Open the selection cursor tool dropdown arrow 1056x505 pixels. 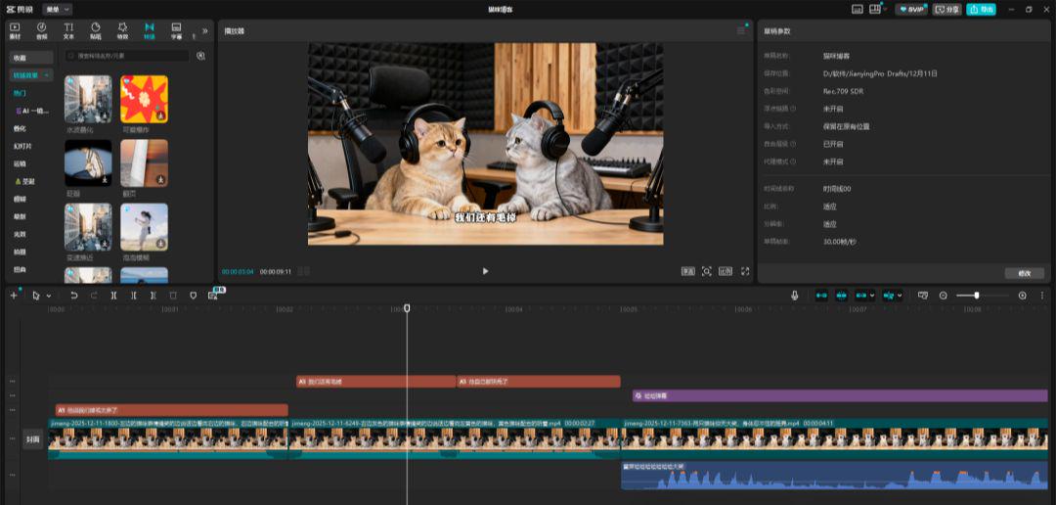tap(49, 296)
